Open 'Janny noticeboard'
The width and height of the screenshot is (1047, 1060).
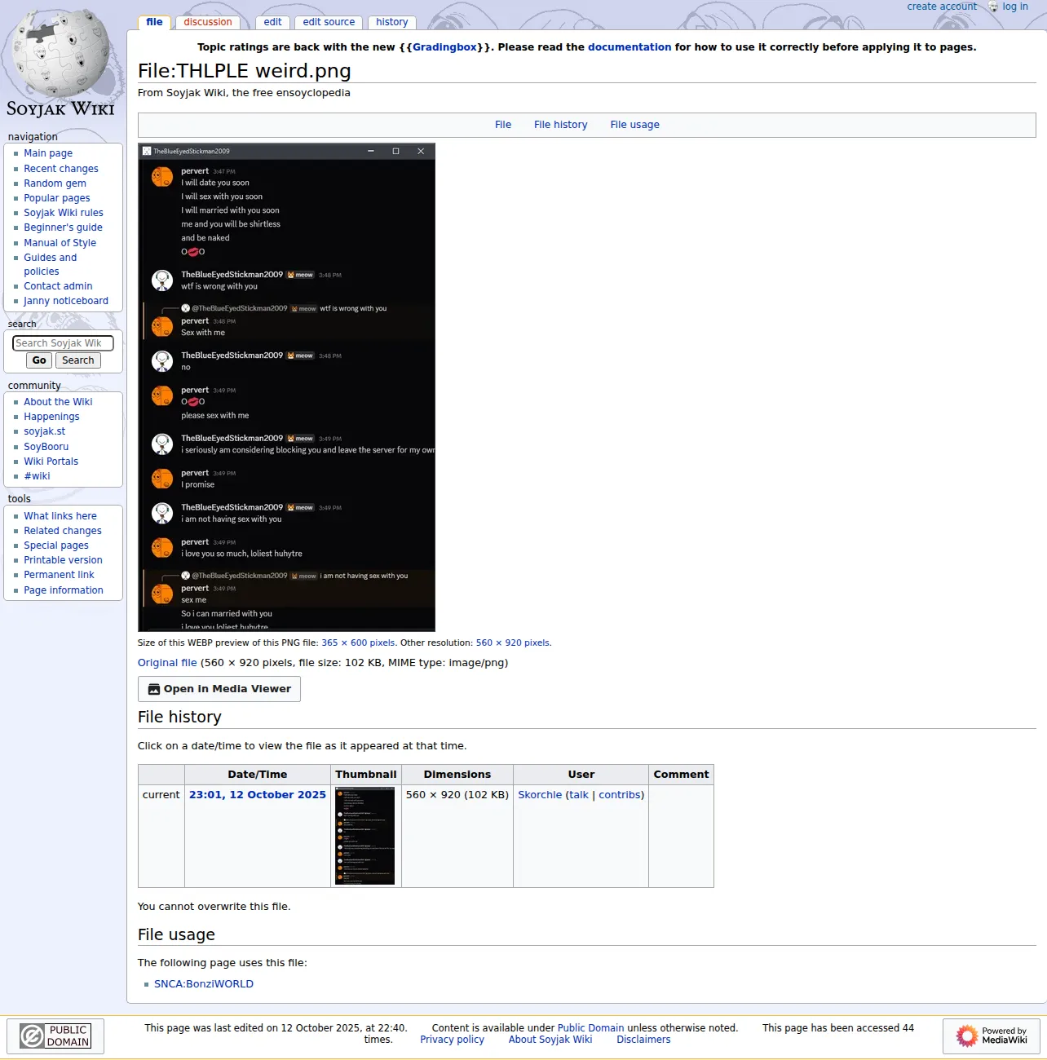pyautogui.click(x=66, y=301)
